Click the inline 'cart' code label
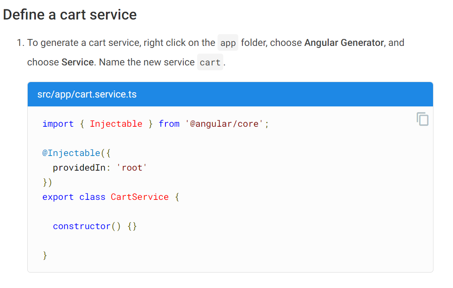Image resolution: width=453 pixels, height=288 pixels. click(x=210, y=62)
